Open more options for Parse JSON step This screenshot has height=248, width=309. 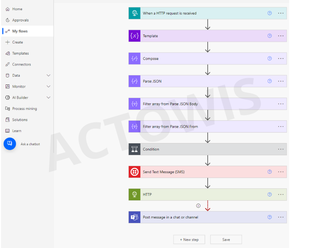(281, 81)
